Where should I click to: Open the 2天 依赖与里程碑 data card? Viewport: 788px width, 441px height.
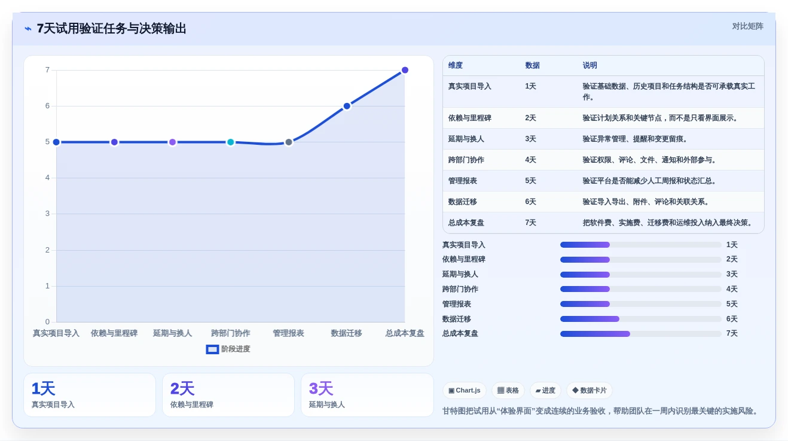pos(228,395)
